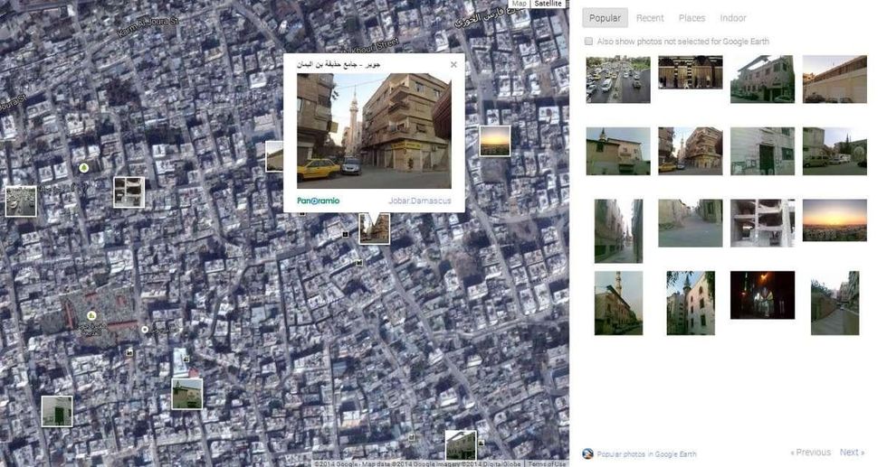Open the map marker at the bottom edge
Viewport: 887px width, 467px height.
click(460, 444)
